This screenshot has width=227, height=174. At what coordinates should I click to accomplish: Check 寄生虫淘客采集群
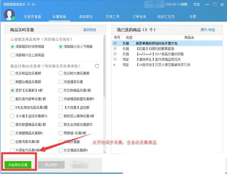(61, 125)
